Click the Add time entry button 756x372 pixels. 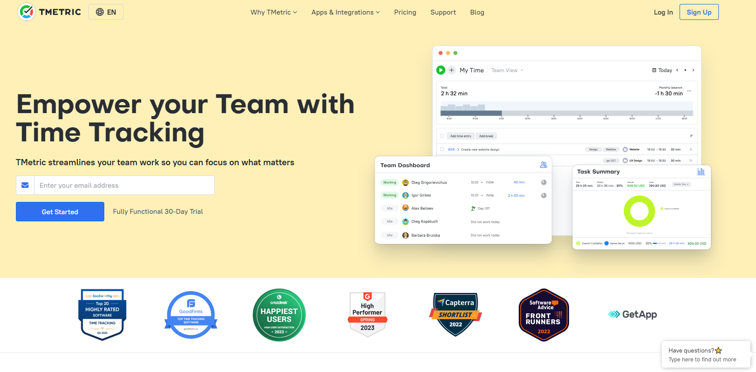point(460,136)
